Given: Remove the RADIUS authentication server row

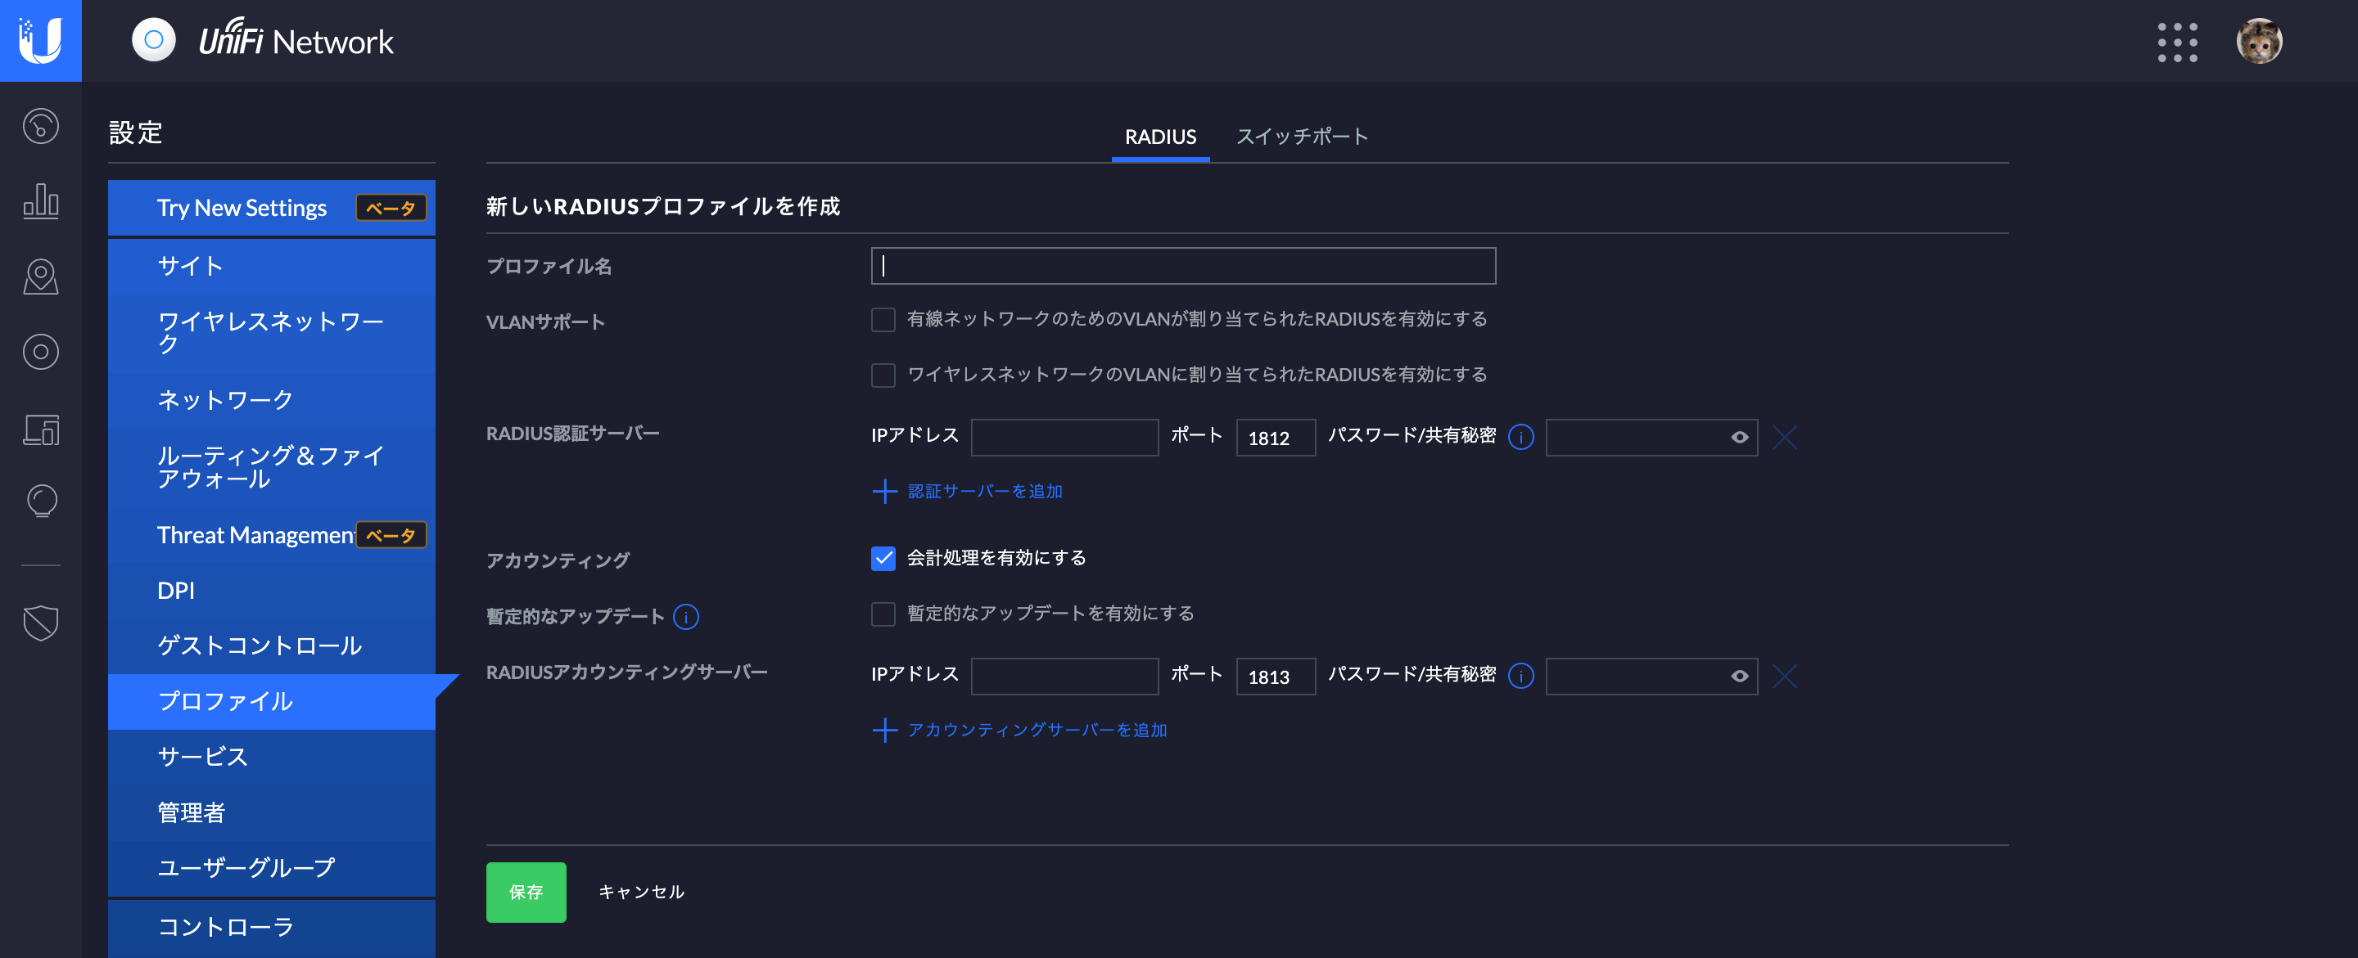Looking at the screenshot, I should pyautogui.click(x=1784, y=438).
